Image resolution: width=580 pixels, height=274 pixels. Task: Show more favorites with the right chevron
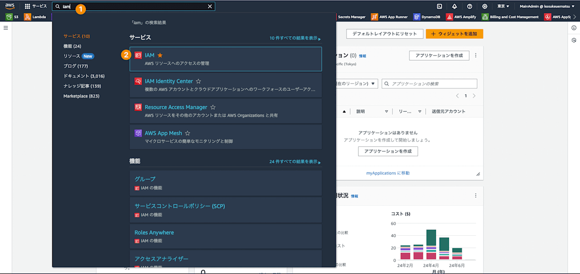click(x=574, y=17)
